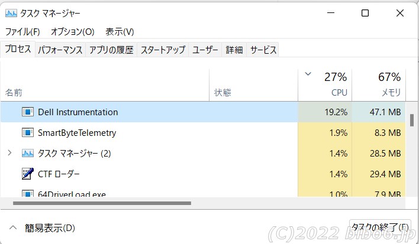Image resolution: width=419 pixels, height=244 pixels.
Task: Minimize the Task Manager window
Action: click(331, 13)
